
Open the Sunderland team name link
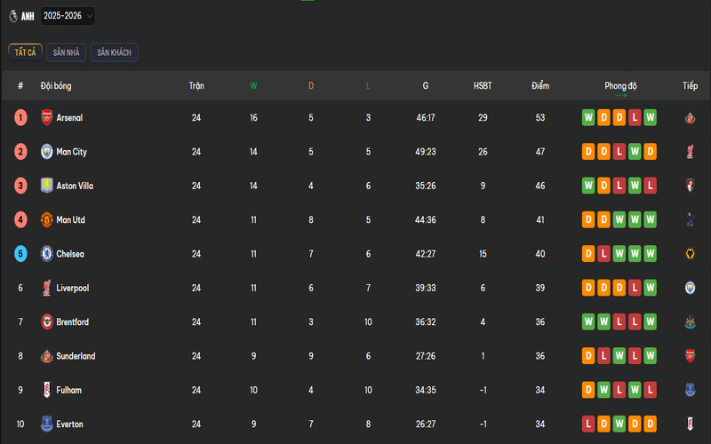pos(76,356)
